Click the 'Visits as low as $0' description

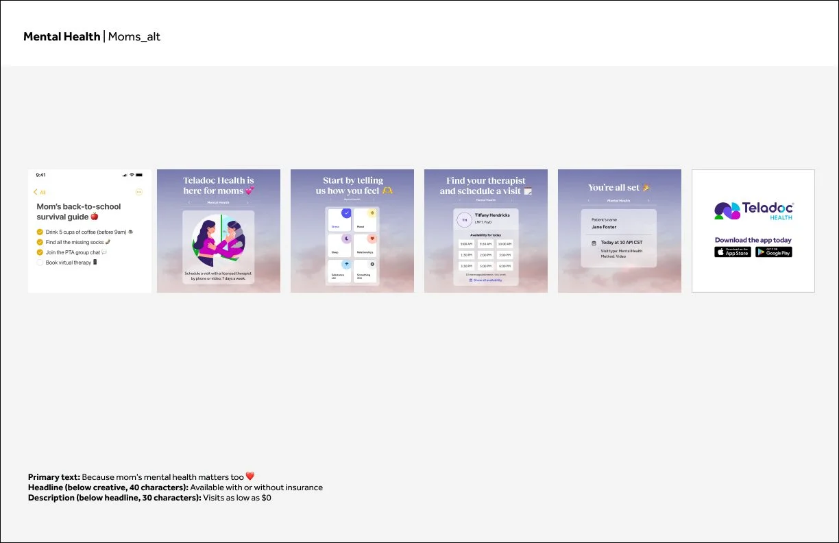click(x=236, y=498)
